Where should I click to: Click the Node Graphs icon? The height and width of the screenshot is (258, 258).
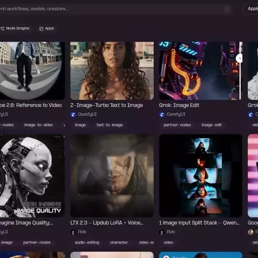[x=3, y=28]
